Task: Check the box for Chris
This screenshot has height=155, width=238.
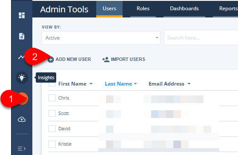Action: coord(52,98)
